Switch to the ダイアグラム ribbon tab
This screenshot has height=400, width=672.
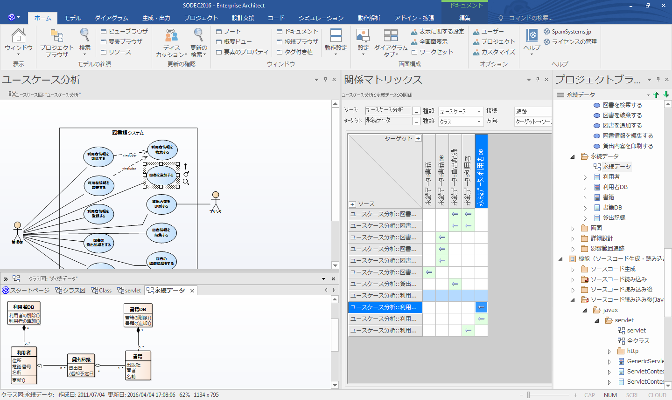pyautogui.click(x=112, y=18)
